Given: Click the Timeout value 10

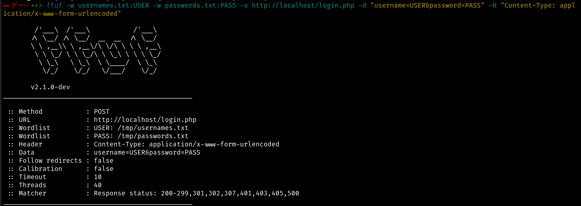Looking at the screenshot, I should point(98,177).
